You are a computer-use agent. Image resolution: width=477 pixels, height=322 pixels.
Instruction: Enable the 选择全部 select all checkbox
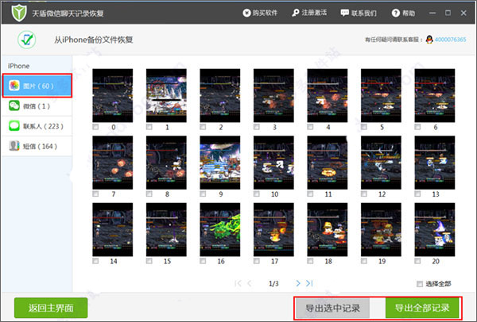tap(421, 284)
